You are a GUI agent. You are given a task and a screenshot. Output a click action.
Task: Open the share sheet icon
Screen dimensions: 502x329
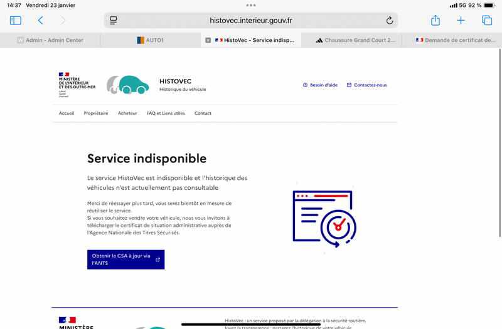[x=435, y=21]
